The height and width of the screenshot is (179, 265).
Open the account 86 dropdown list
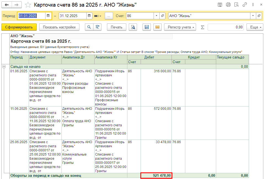tap(156, 16)
